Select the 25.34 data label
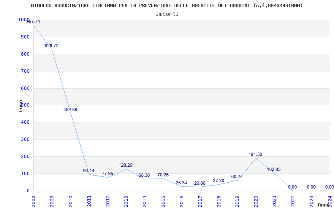334x209 pixels. coord(181,183)
